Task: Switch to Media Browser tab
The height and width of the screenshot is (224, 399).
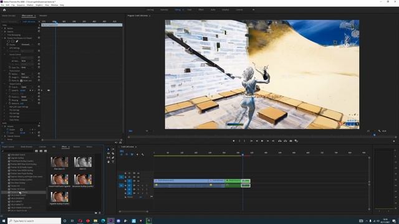Action: (26, 147)
